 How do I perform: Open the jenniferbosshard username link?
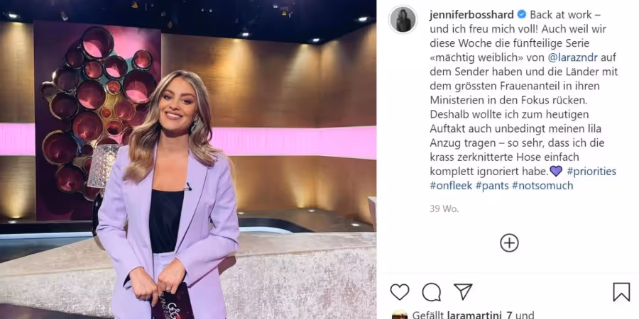[x=471, y=15]
